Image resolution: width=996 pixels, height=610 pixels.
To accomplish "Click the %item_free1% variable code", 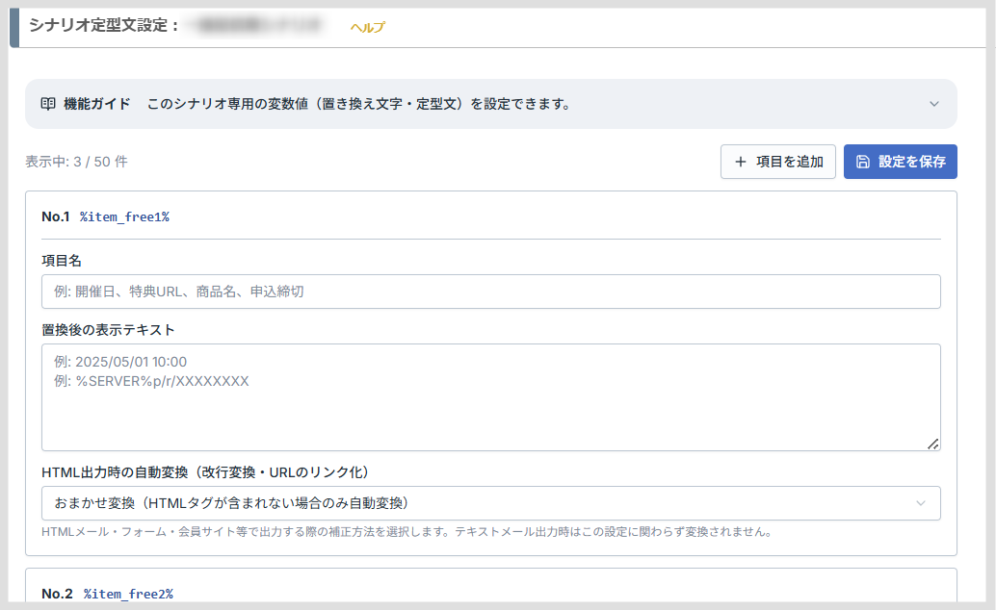I will [x=124, y=217].
